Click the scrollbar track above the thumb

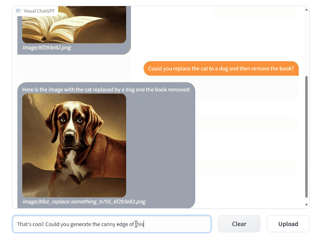tap(306, 44)
